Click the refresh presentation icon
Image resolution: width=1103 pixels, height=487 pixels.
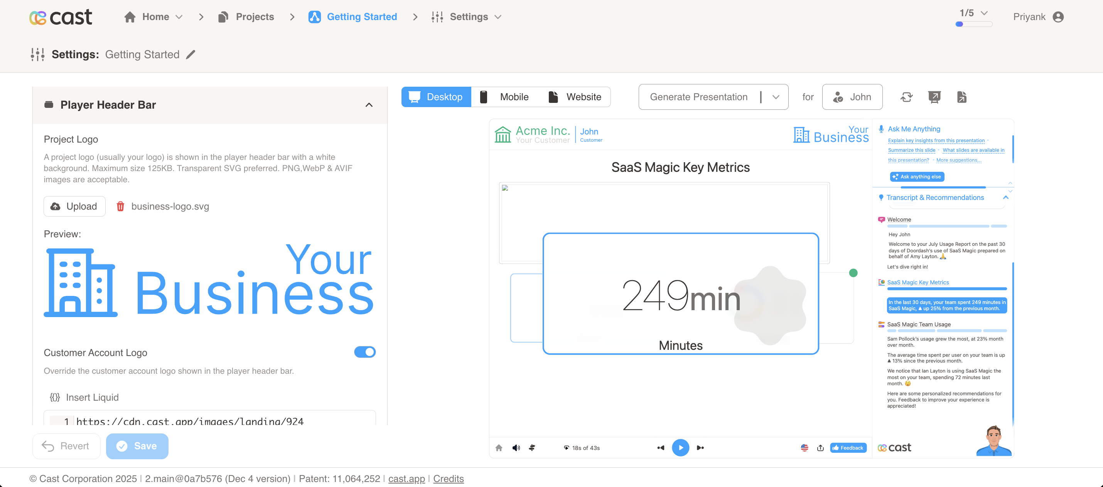[x=906, y=97]
